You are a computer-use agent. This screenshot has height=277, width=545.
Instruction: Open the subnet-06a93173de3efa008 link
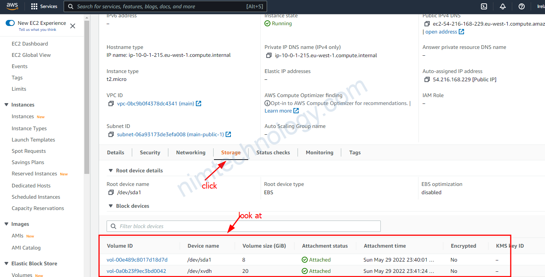point(171,134)
